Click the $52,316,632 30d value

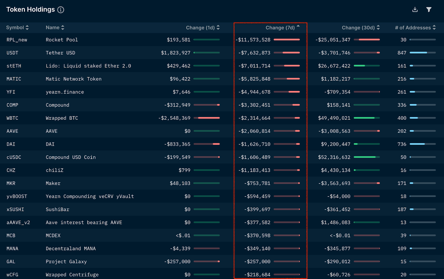334,157
